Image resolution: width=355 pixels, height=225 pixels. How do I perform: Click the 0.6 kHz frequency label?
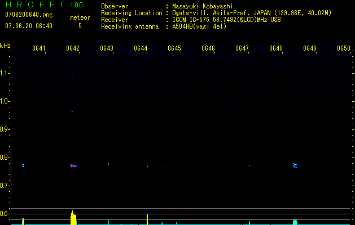click(4, 214)
